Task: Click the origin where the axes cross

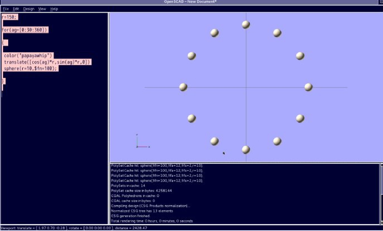Action: pyautogui.click(x=246, y=88)
